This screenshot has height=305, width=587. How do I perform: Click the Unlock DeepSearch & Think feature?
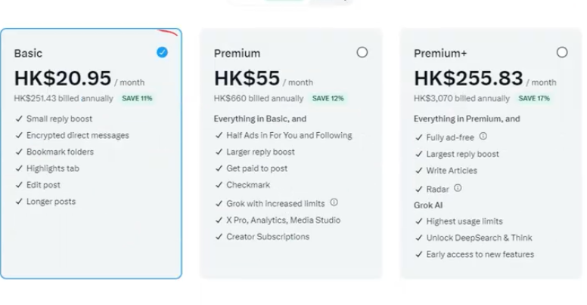(x=479, y=238)
